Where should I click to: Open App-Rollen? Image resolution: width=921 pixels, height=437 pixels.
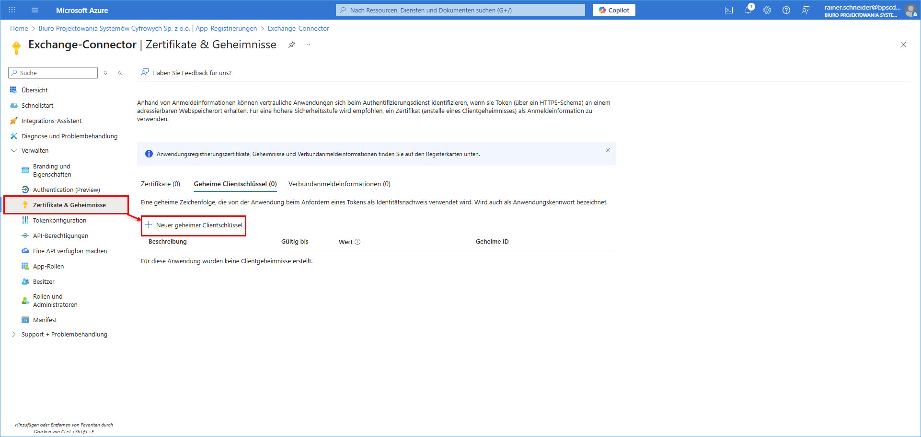[48, 266]
